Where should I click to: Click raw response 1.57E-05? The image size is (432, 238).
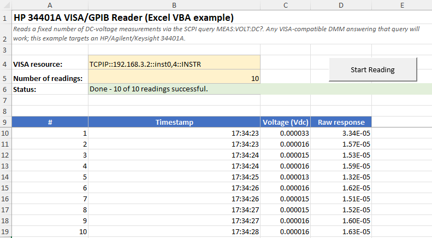coord(341,144)
